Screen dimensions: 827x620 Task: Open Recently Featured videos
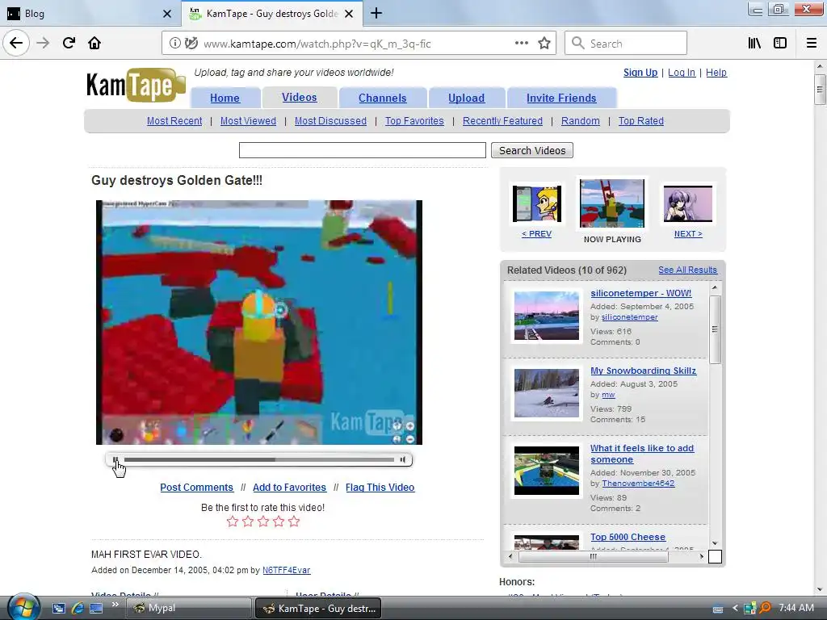pos(502,121)
